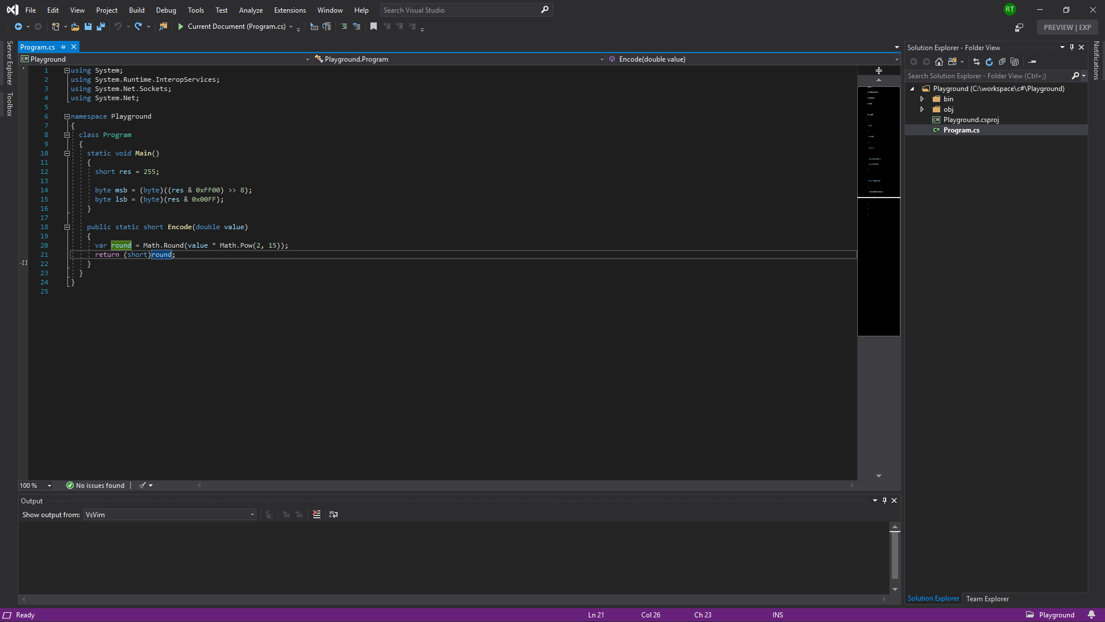
Task: Click the New Project toolbar icon
Action: click(x=56, y=26)
